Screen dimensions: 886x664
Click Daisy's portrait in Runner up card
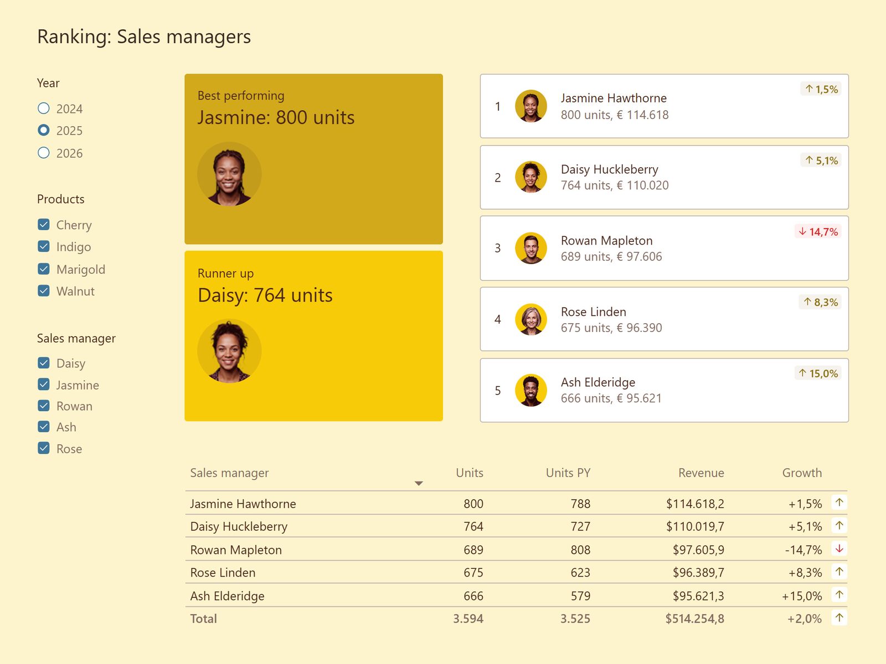(x=229, y=351)
